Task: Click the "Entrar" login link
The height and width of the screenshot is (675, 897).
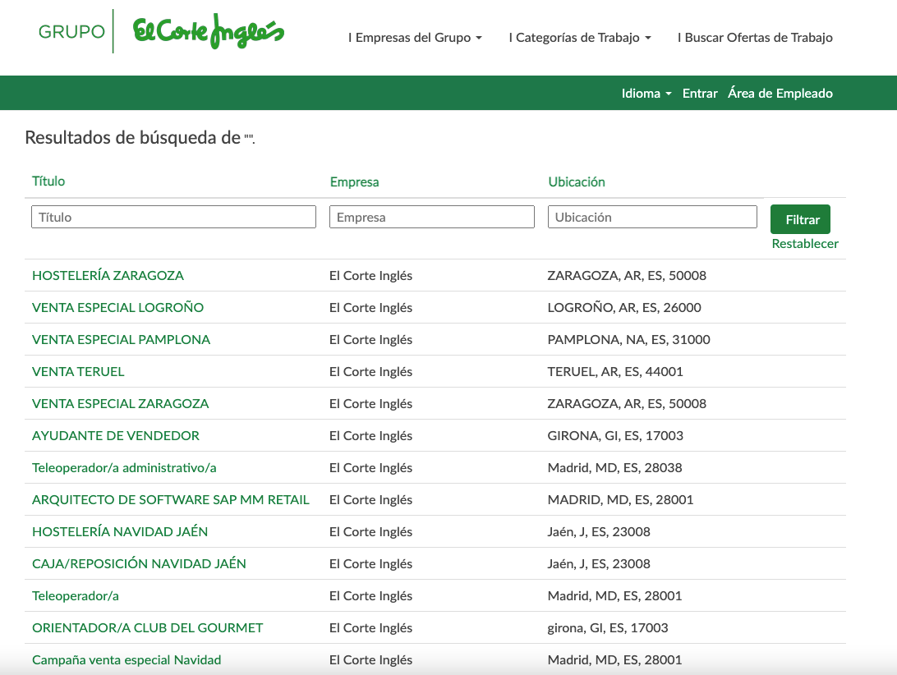Action: coord(700,93)
